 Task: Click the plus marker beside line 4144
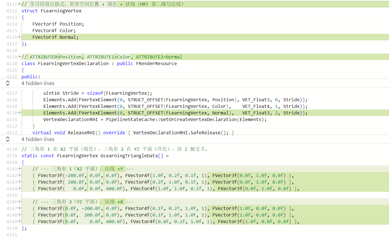click(20, 189)
